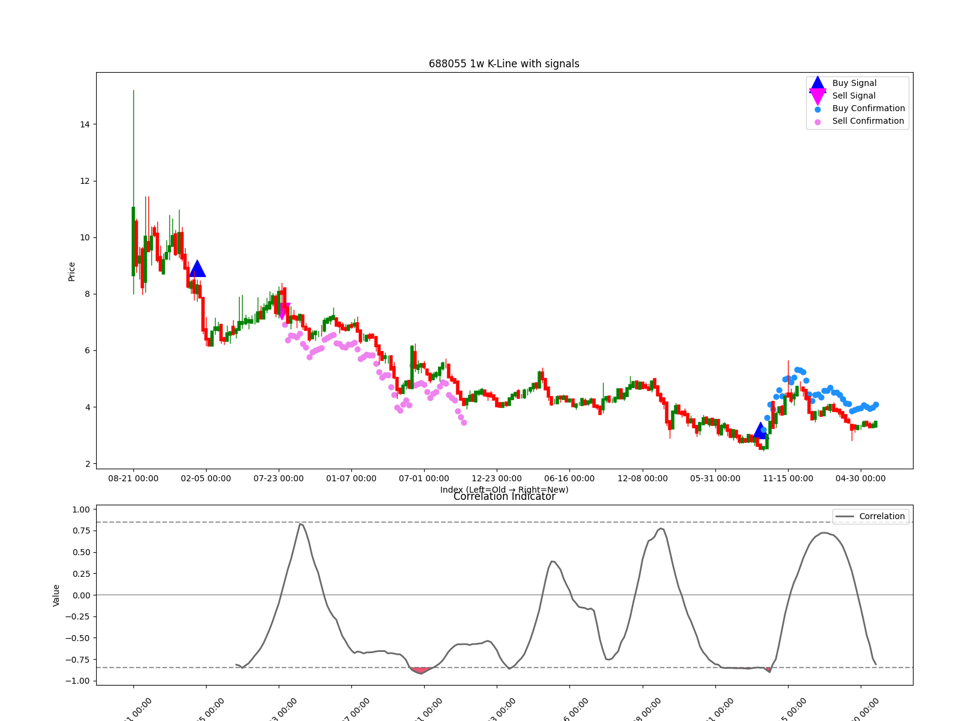Click the Buy Signal triangle in the legend
Viewport: 961px width, 721px height.
(817, 84)
